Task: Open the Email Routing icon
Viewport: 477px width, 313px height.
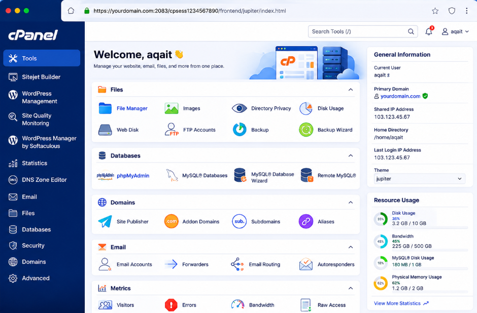Action: [237, 264]
